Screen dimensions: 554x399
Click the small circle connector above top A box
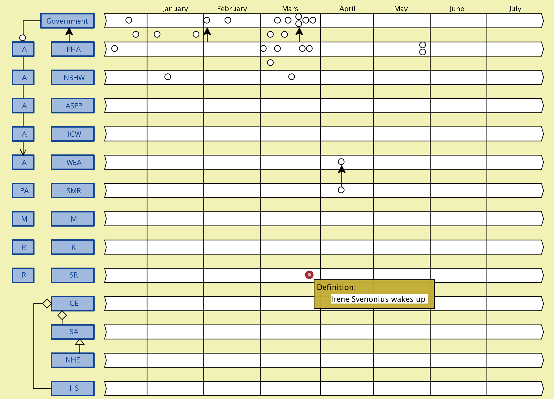(22, 38)
